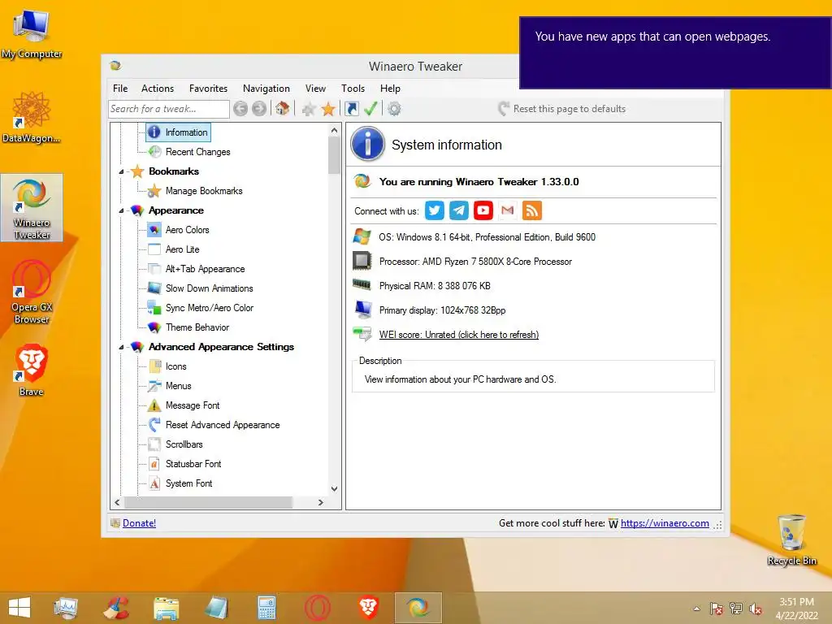Click the Donate! link
Screen dimensions: 832x624
point(139,523)
